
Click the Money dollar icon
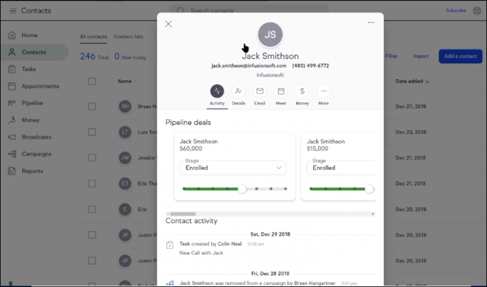(302, 91)
